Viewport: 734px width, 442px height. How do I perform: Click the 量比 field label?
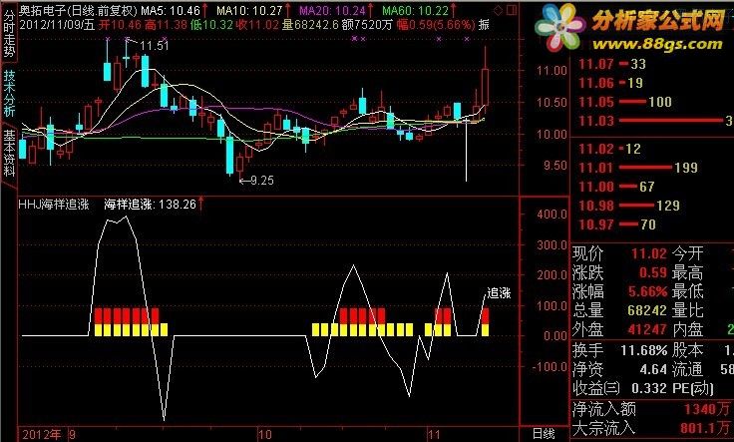point(688,310)
